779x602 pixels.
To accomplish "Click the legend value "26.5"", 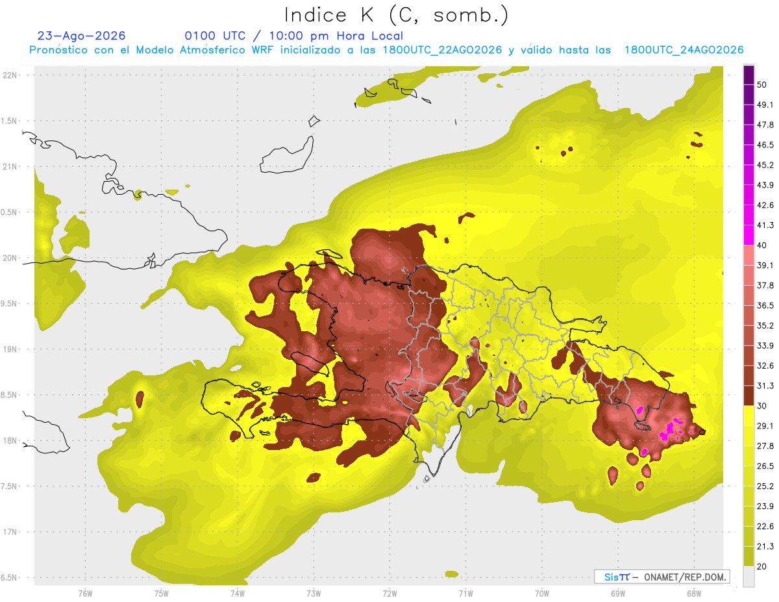I will pyautogui.click(x=765, y=466).
